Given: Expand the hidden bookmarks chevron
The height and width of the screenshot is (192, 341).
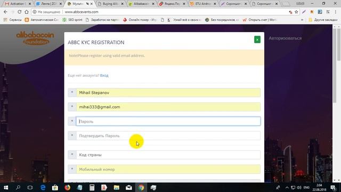Looking at the screenshot, I should 302,20.
